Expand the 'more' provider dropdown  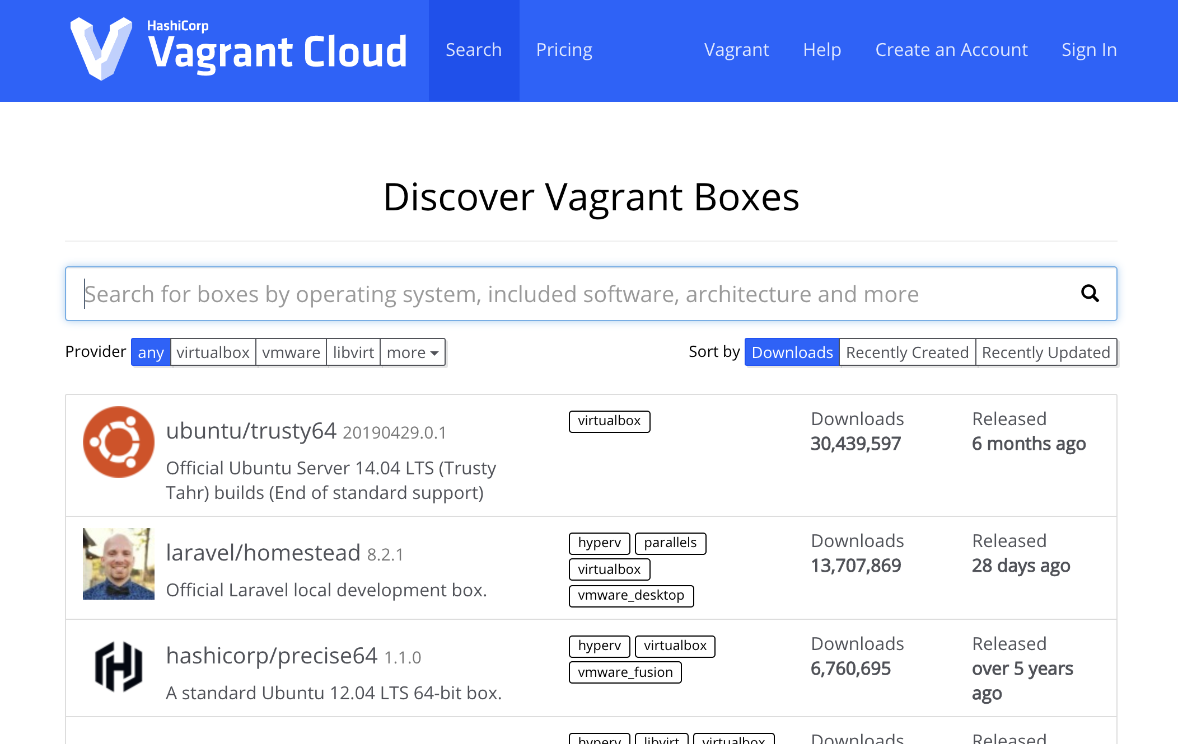click(x=412, y=352)
